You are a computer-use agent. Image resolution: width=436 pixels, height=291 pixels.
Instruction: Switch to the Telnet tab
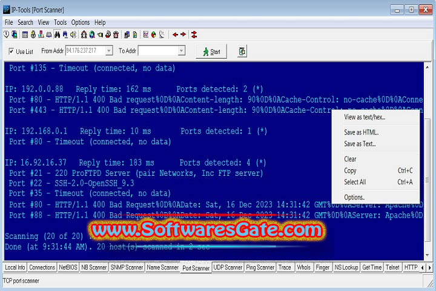[x=392, y=267]
